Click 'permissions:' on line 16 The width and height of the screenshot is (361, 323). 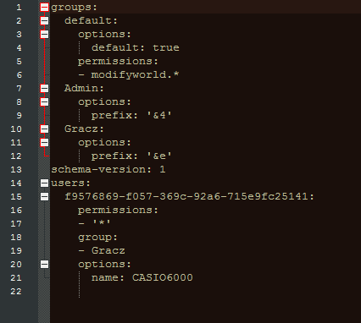pyautogui.click(x=118, y=211)
